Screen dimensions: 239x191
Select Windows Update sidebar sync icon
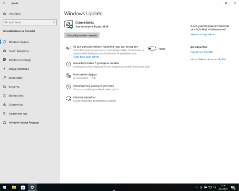coord(4,42)
